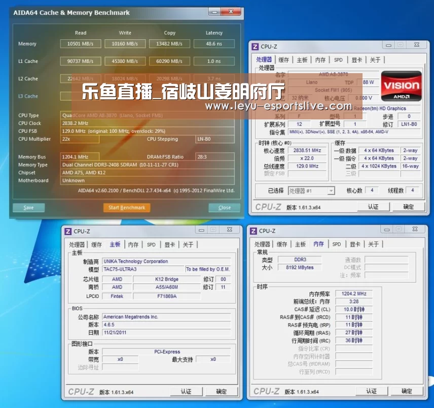Open the 关于 tab in CPU-Z memory window
The width and height of the screenshot is (434, 408).
373,244
